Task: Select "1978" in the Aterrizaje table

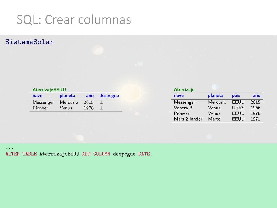Action: (x=255, y=113)
